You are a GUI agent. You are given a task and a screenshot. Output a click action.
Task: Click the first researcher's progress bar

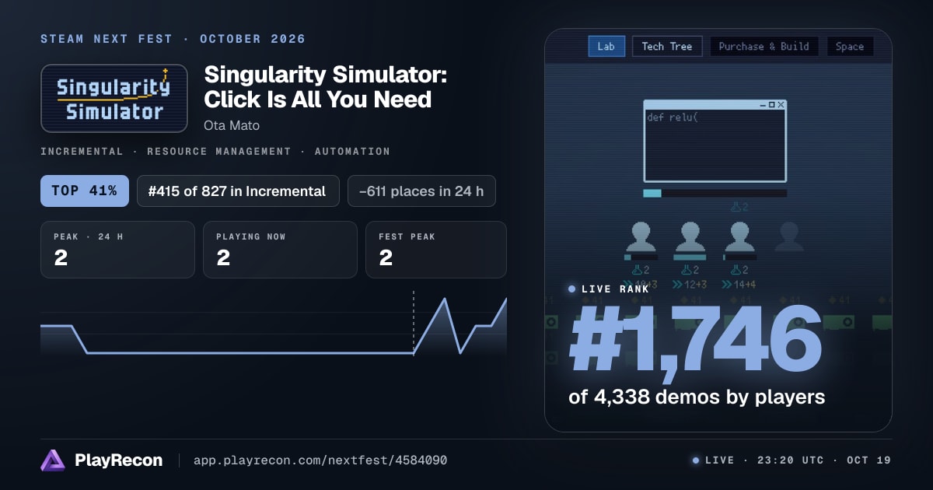point(641,257)
